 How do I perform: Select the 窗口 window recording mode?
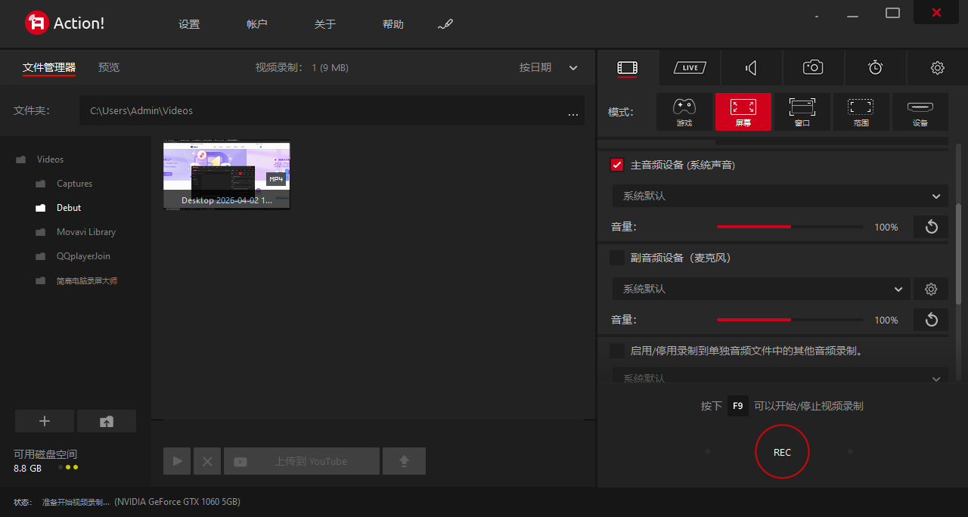(802, 112)
